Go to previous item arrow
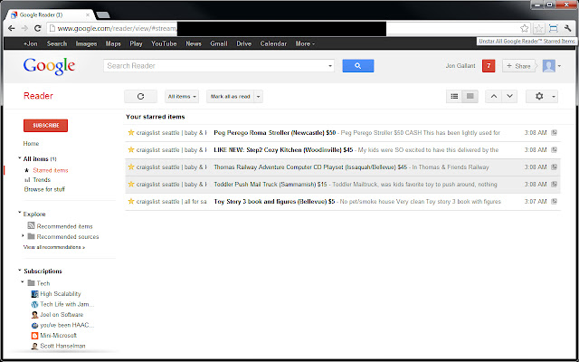The width and height of the screenshot is (579, 362). (494, 97)
